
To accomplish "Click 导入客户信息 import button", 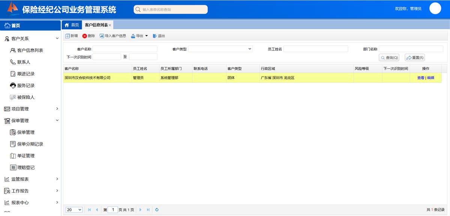I will coord(113,36).
